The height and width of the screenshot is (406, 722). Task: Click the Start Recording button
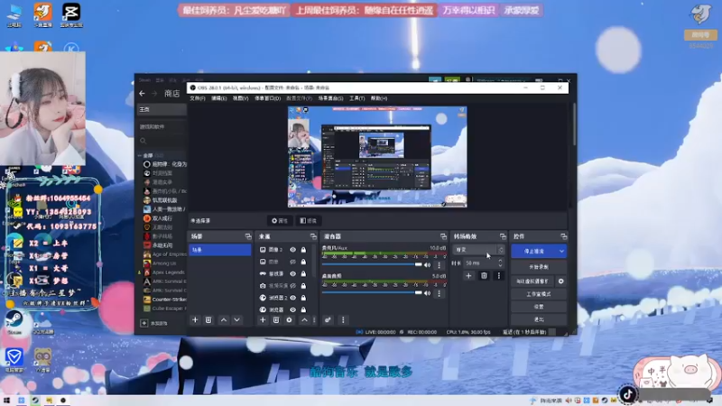pos(539,267)
